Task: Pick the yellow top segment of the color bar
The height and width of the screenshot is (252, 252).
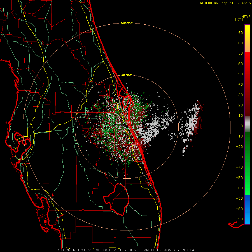Action: click(x=247, y=39)
